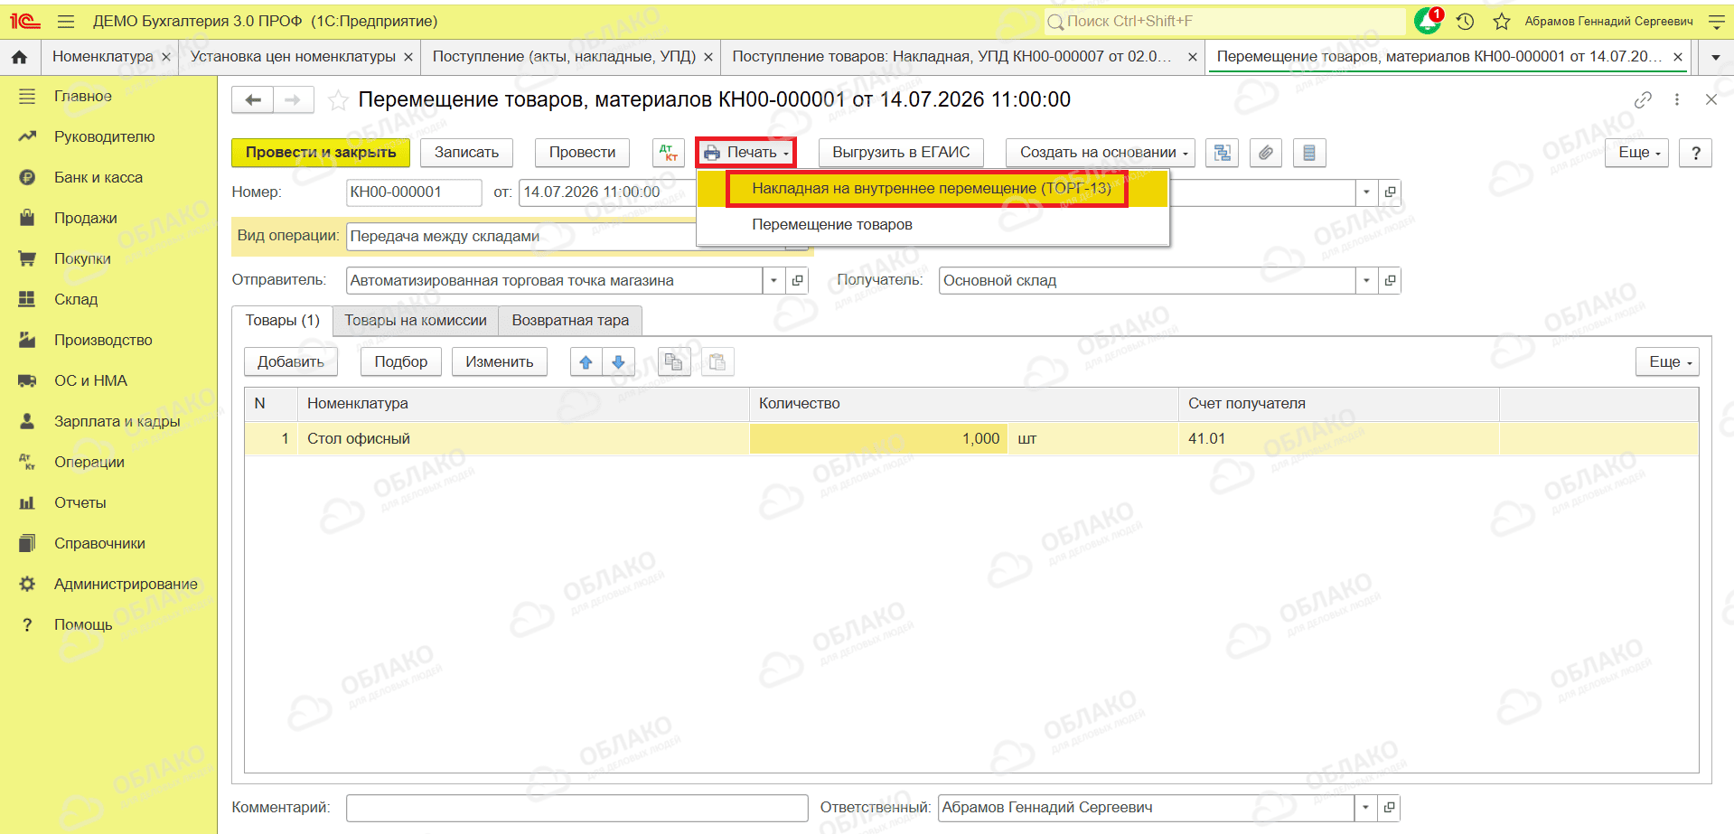This screenshot has width=1734, height=834.
Task: Click the Комментарий input field
Action: pos(577,808)
